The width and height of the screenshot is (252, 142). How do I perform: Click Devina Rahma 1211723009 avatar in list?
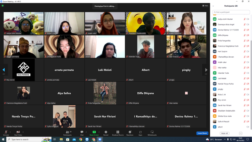(215, 30)
